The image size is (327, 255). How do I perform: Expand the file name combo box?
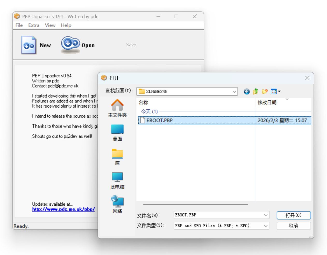266,215
